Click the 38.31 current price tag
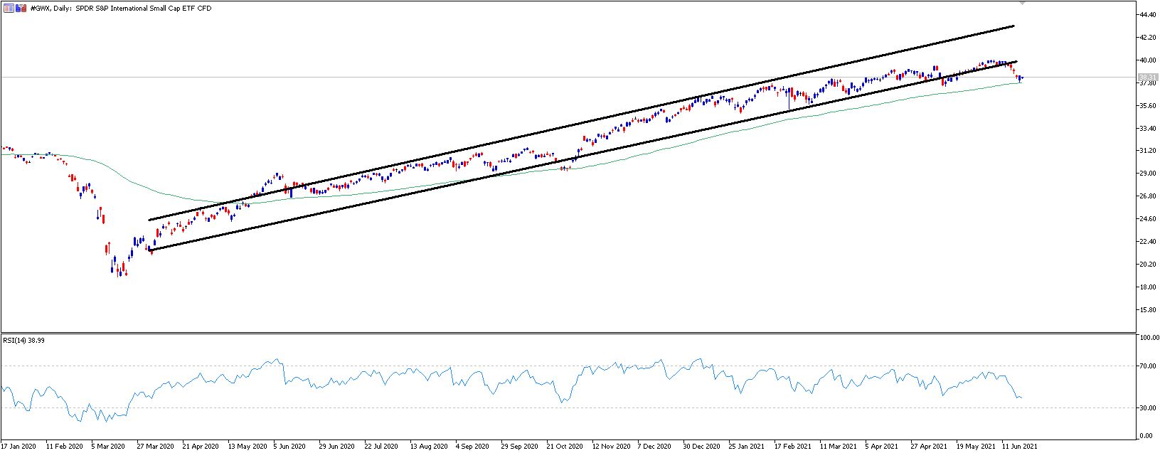 (1148, 77)
